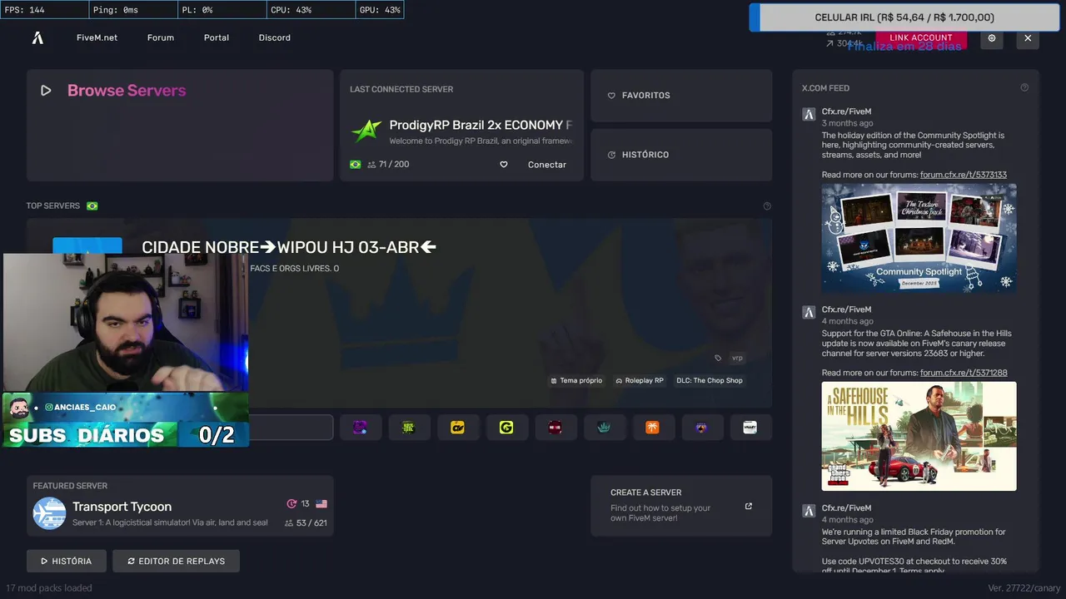
Task: Click the US flag on Transport Tycoon
Action: click(321, 504)
